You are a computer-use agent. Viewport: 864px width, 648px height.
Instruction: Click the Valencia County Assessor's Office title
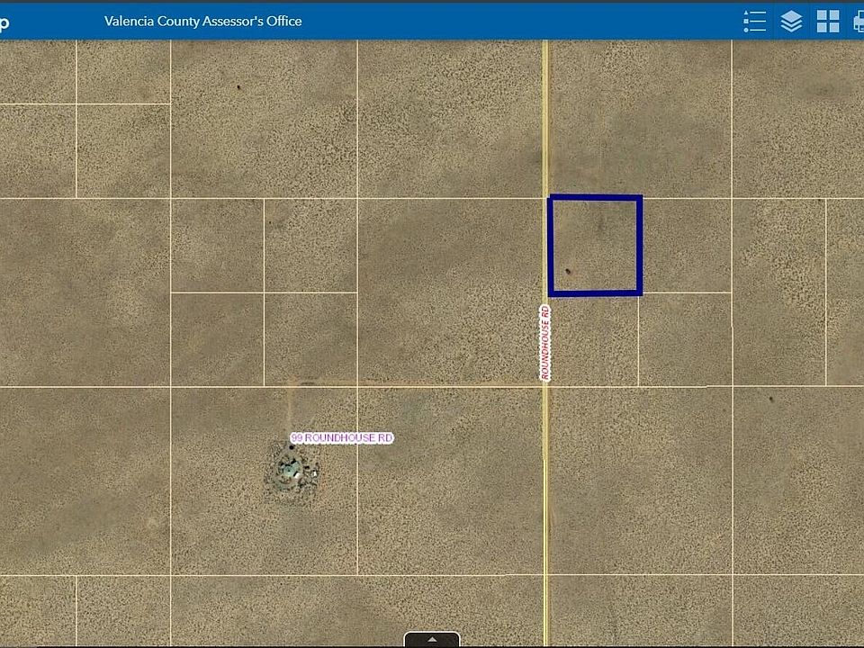[202, 21]
